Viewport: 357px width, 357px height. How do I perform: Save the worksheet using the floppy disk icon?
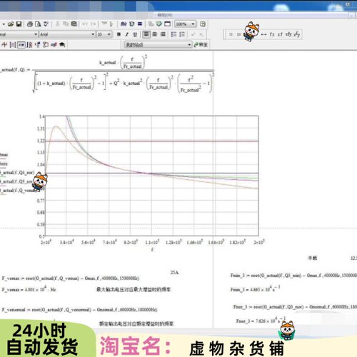[19, 24]
